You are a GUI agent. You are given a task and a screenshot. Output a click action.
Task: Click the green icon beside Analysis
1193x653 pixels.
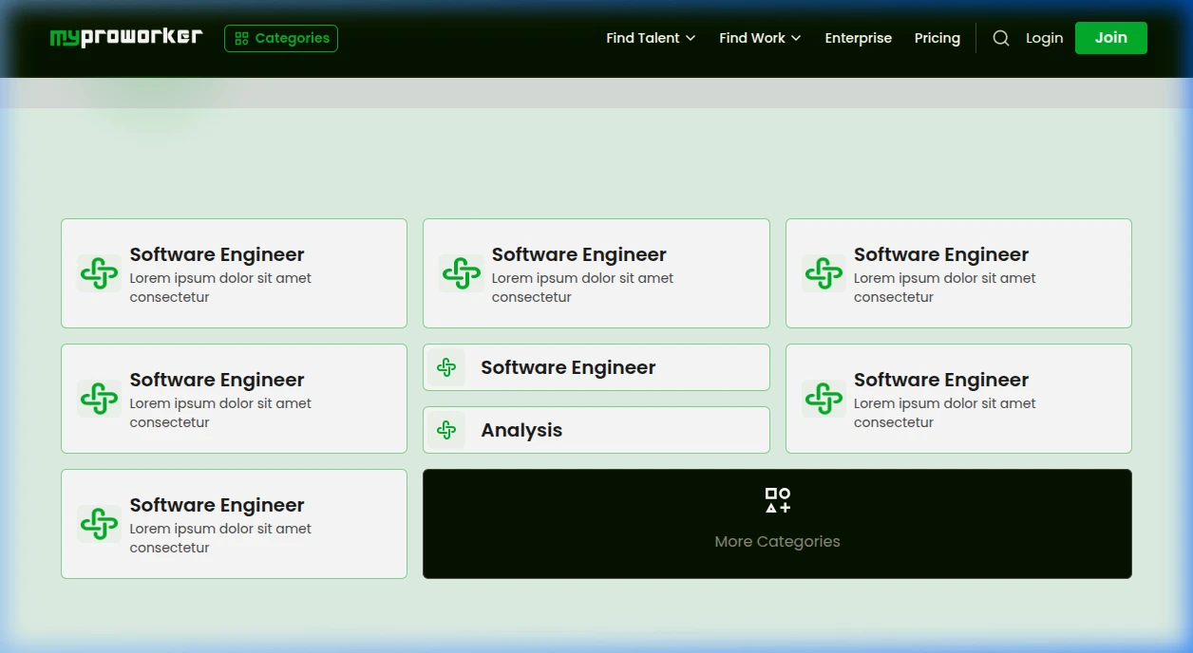446,430
